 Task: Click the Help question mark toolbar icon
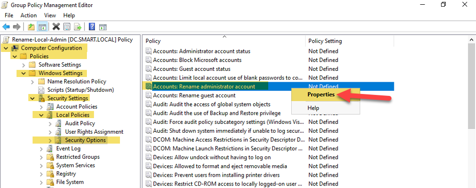(92, 27)
